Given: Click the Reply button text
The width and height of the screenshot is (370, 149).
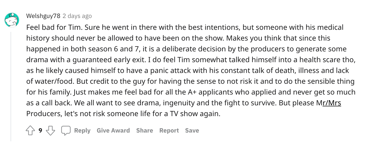Looking at the screenshot, I should 82,131.
